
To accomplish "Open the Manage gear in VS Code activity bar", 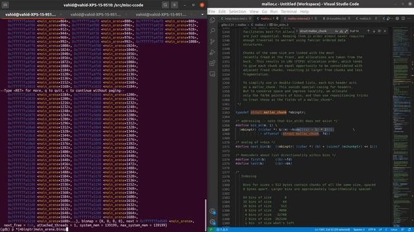I will pos(213,222).
